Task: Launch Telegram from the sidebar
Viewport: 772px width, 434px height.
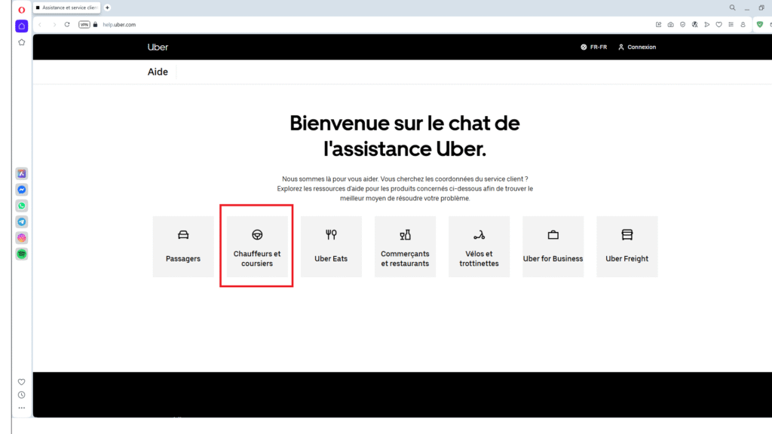Action: pyautogui.click(x=22, y=222)
